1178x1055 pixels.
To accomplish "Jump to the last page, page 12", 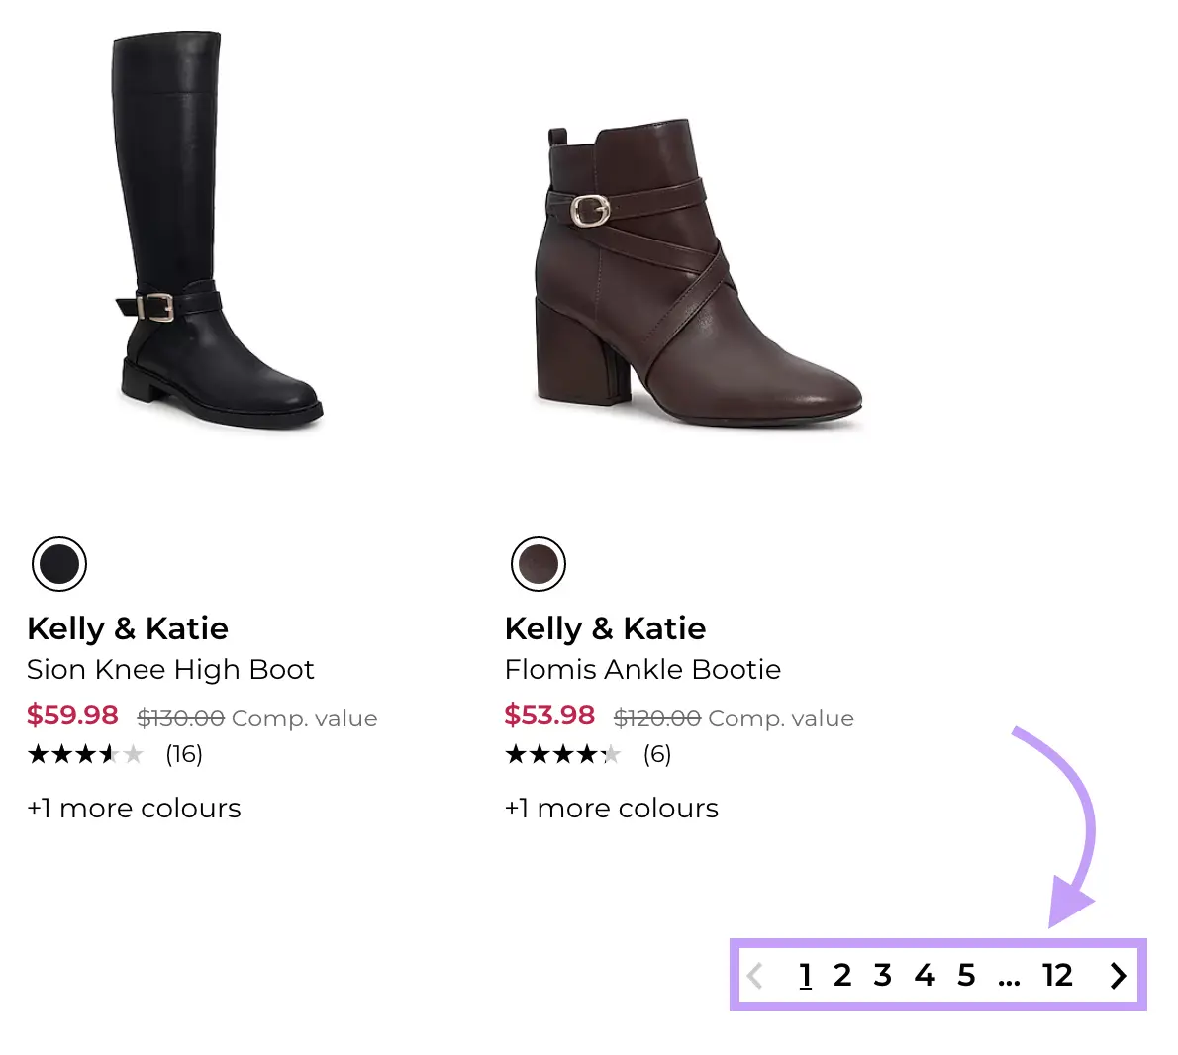I will [x=1058, y=976].
